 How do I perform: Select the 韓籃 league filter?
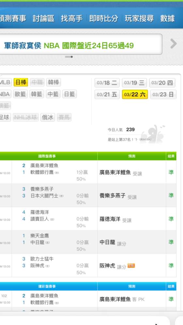[x=37, y=94]
